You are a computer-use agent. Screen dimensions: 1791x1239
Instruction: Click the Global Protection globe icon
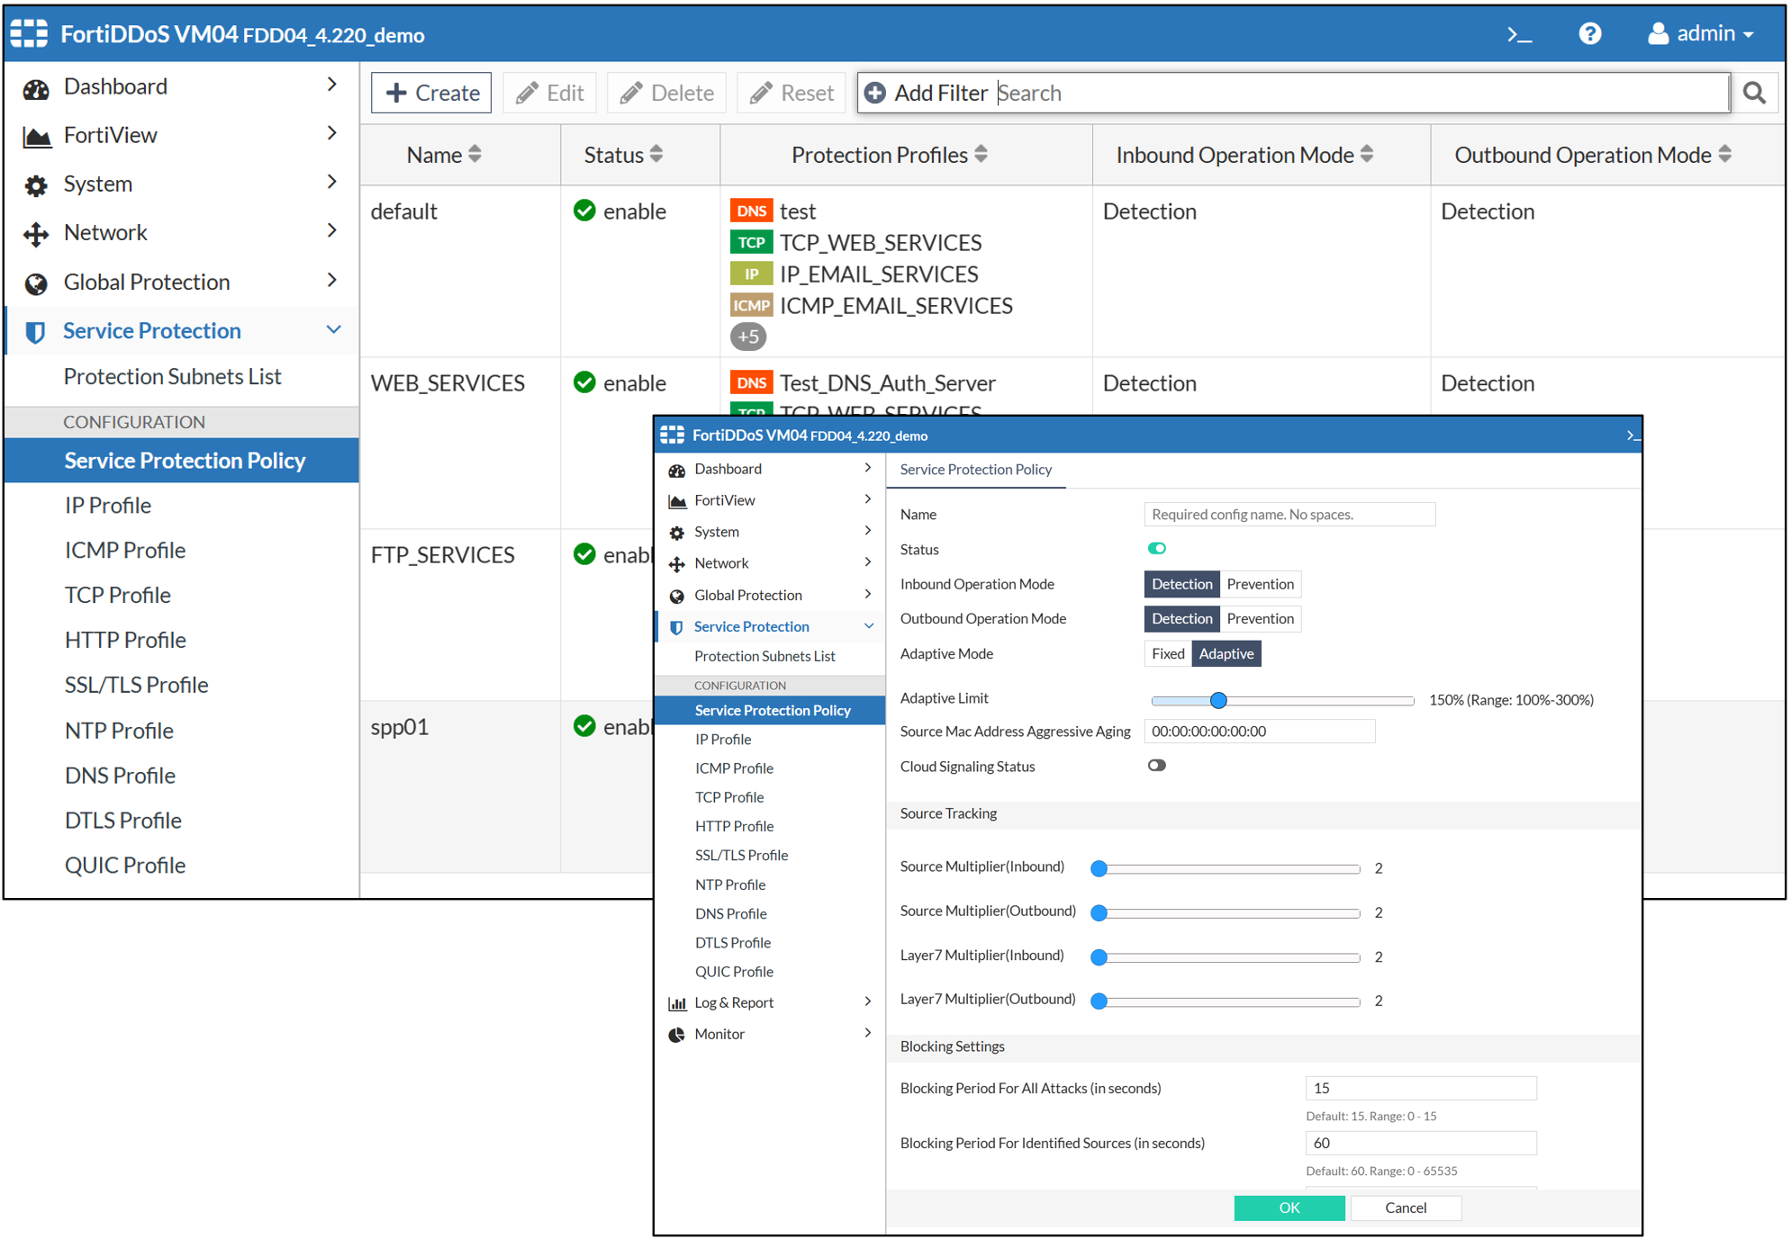click(x=35, y=282)
